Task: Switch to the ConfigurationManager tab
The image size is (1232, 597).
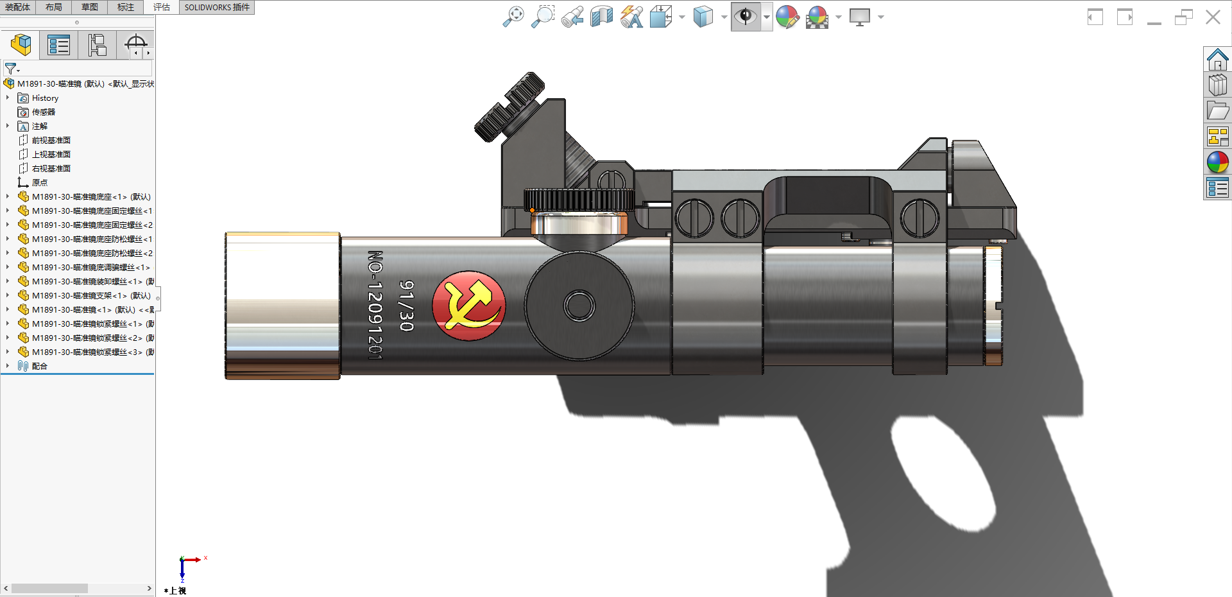Action: click(97, 45)
